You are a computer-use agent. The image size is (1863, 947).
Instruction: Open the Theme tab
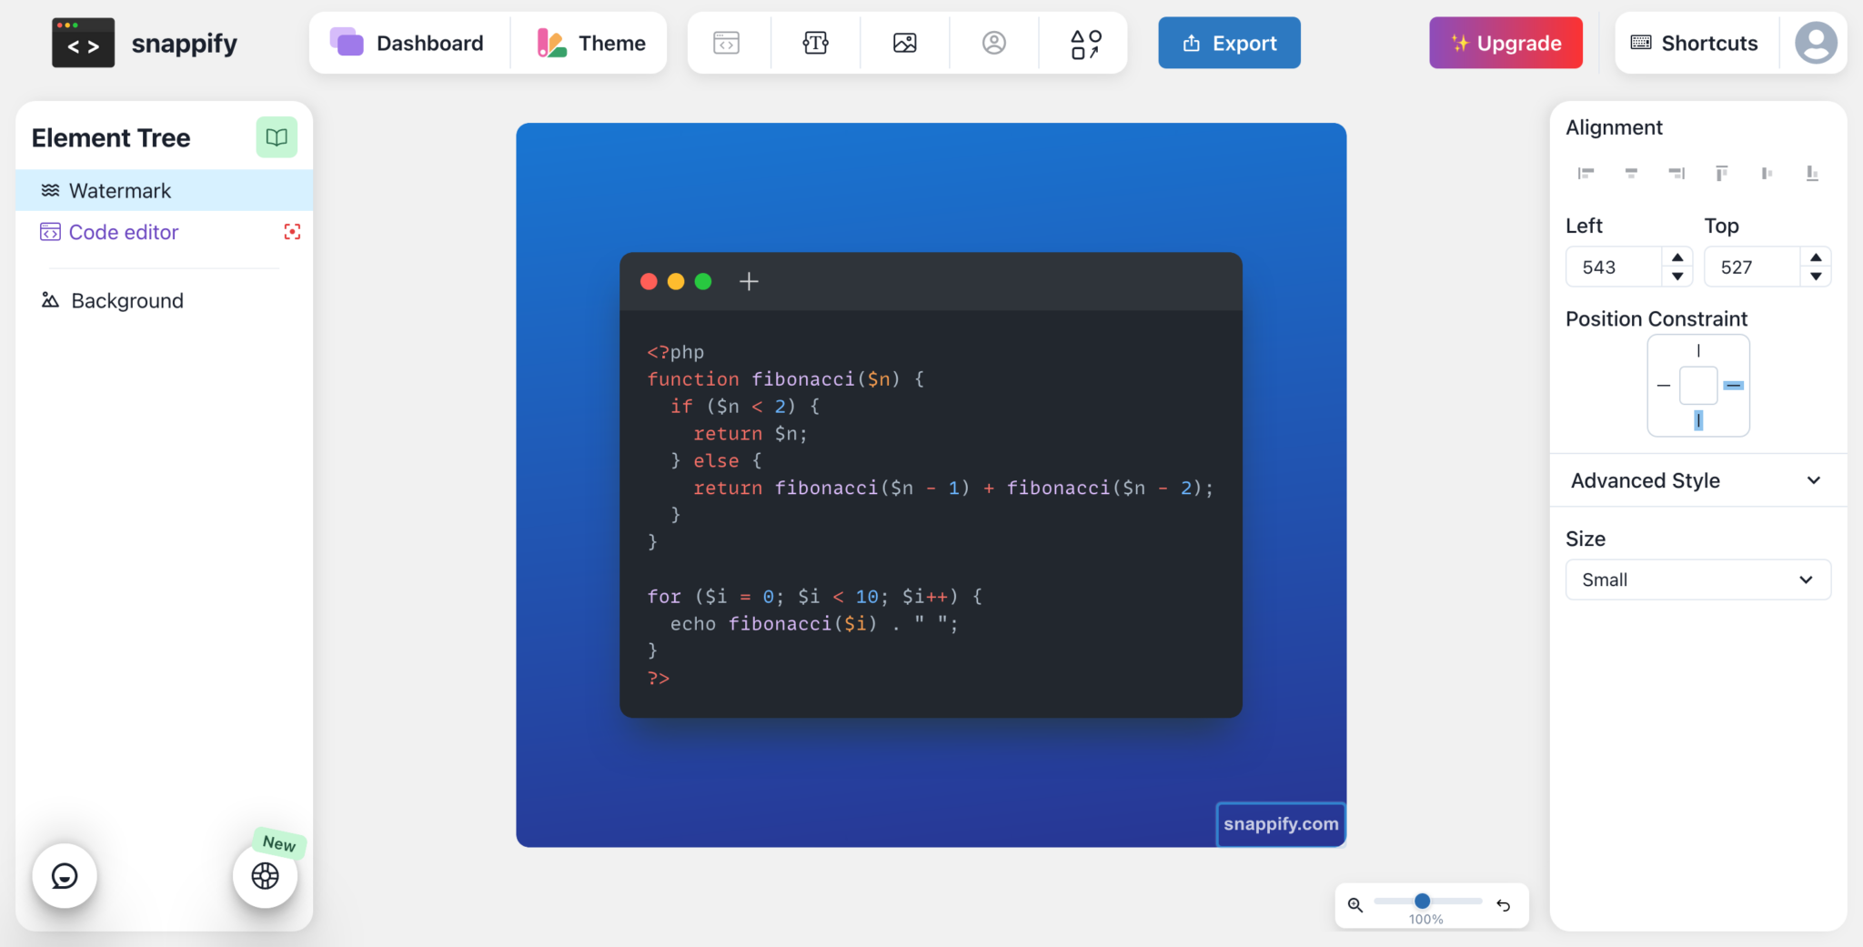pyautogui.click(x=590, y=42)
